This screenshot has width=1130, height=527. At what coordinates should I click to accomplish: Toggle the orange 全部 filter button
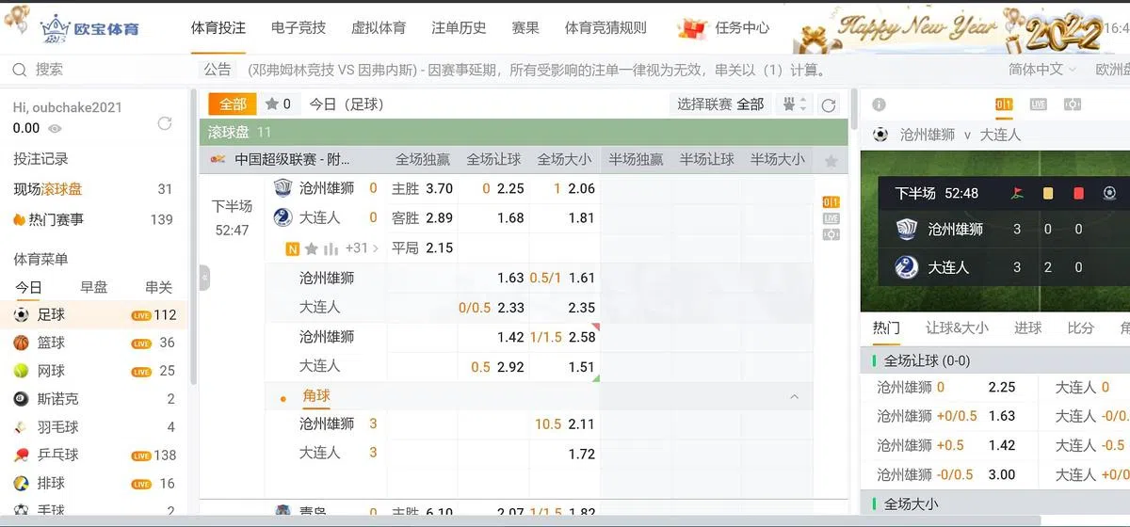pos(233,104)
